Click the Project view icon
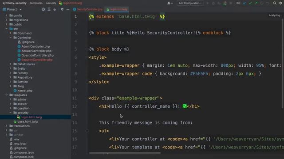This screenshot has width=284, height=159. pos(4,9)
